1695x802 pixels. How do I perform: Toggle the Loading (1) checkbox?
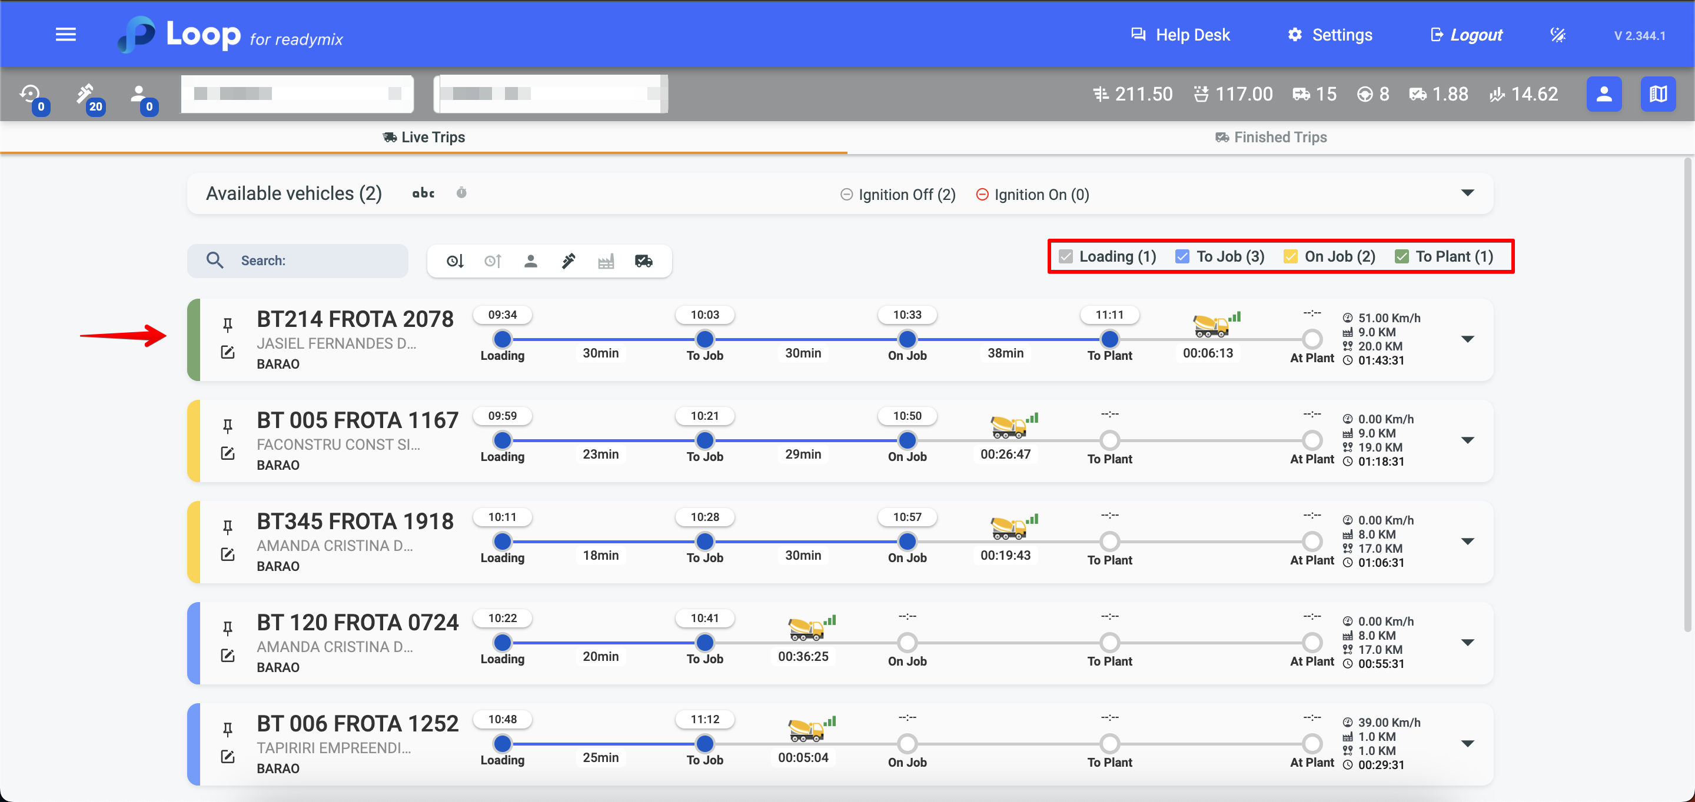click(1066, 256)
